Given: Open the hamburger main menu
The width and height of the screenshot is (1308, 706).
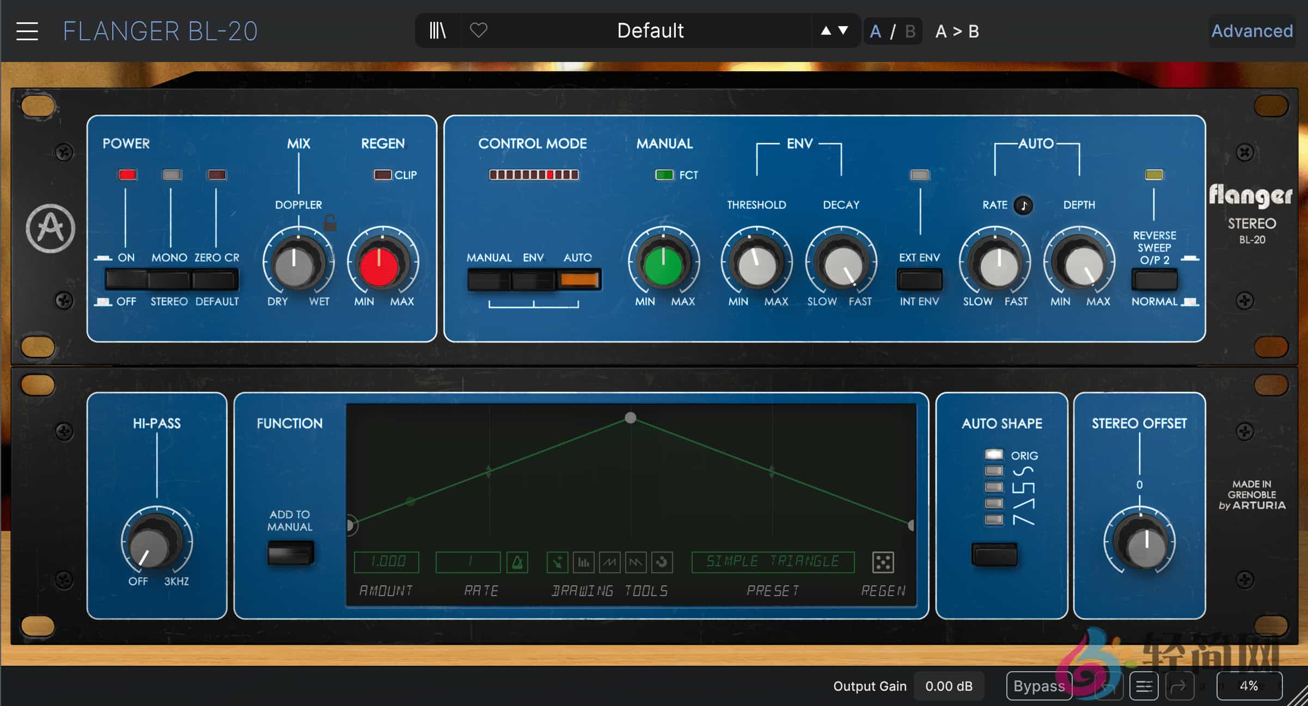Looking at the screenshot, I should coord(27,32).
